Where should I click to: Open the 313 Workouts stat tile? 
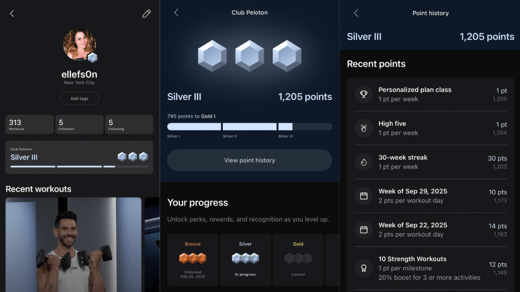[29, 125]
